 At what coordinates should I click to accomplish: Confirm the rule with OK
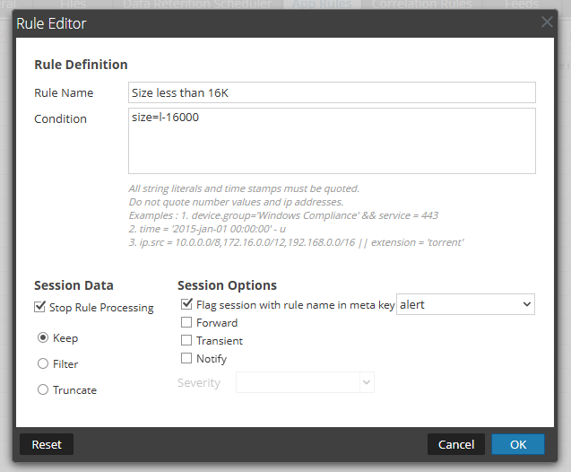[x=517, y=444]
